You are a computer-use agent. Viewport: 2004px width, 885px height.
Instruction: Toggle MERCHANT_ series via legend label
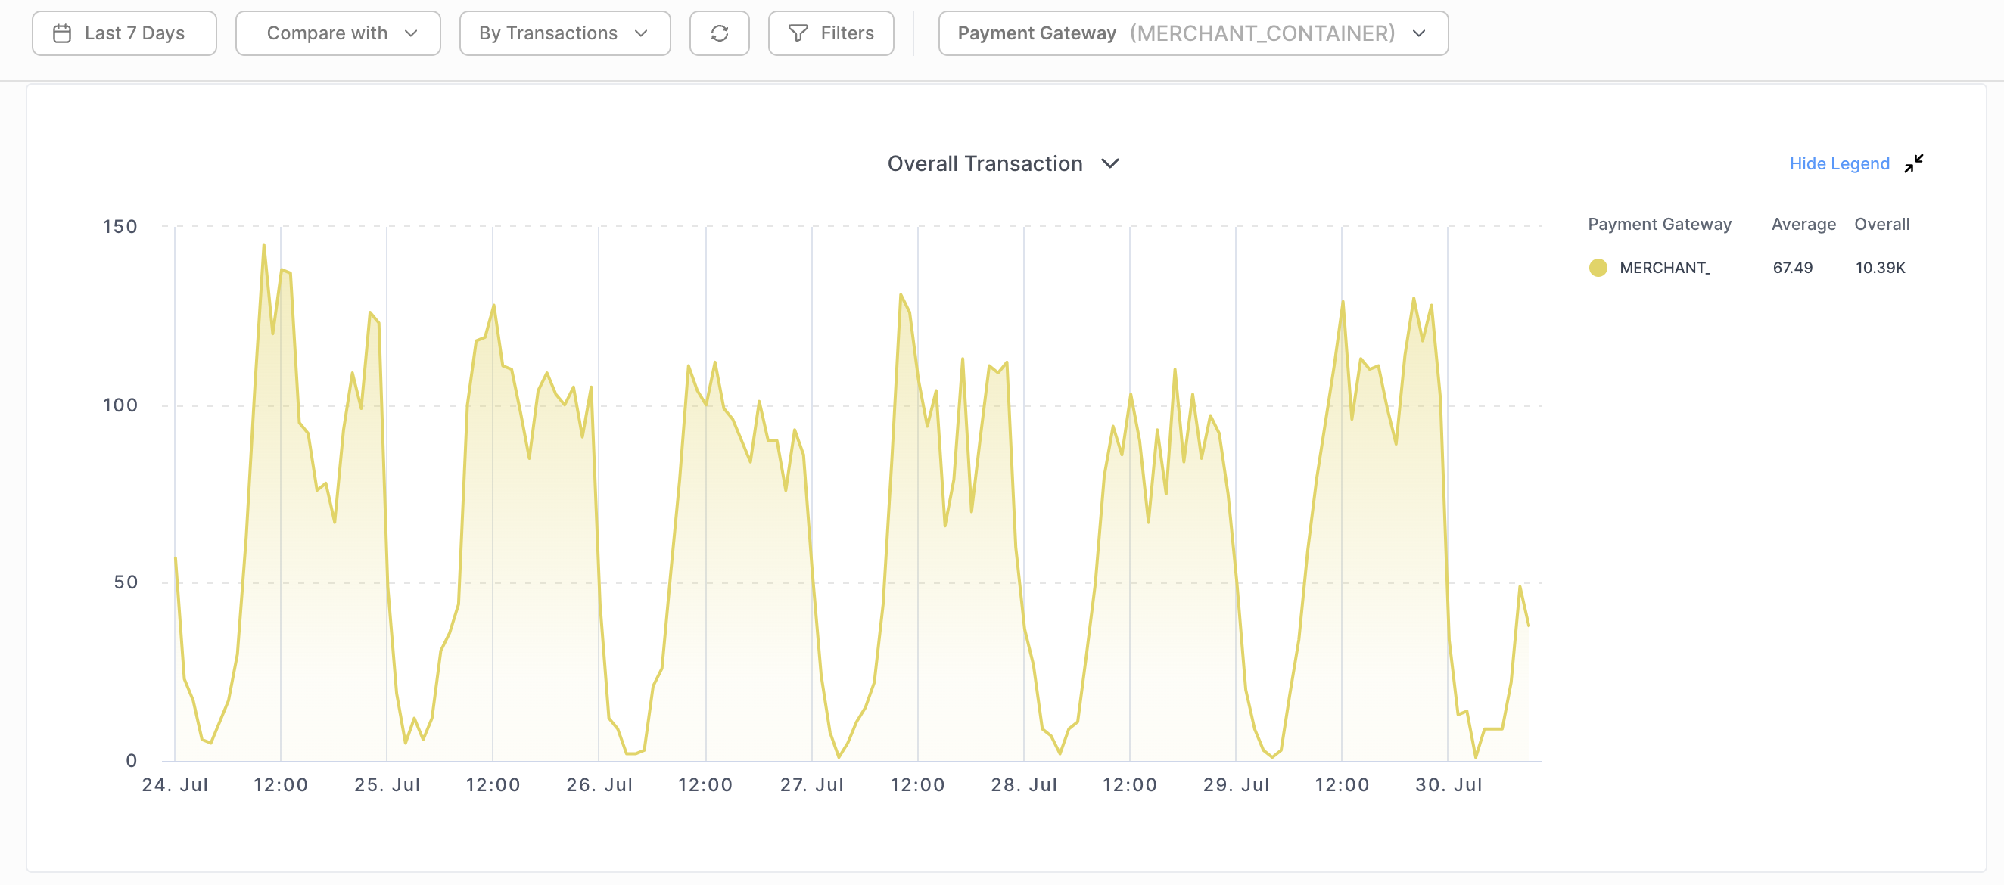tap(1664, 268)
